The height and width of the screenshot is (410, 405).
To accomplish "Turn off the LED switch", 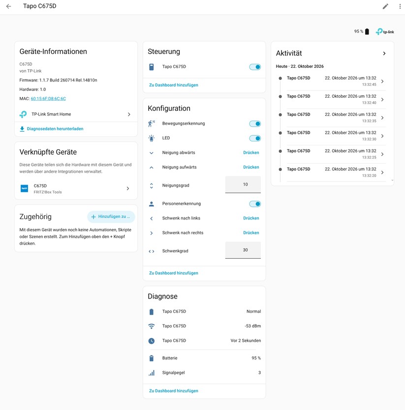I will pyautogui.click(x=255, y=138).
